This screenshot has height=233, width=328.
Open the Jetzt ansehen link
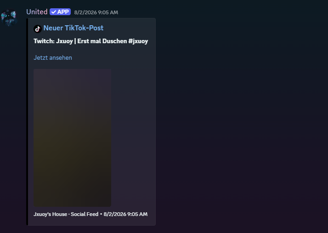tap(53, 57)
